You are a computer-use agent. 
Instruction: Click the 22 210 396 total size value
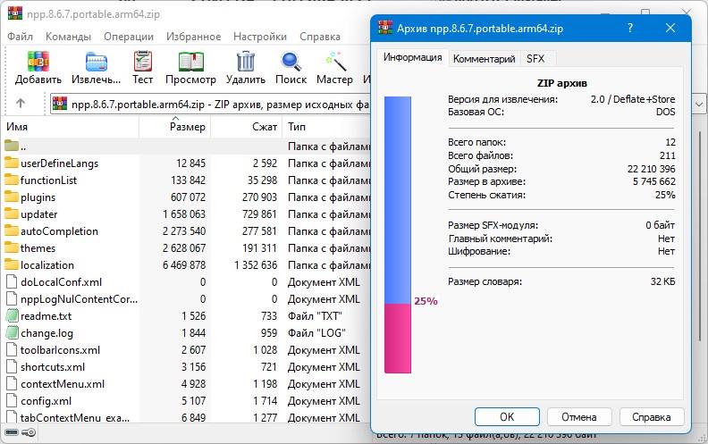coord(651,169)
